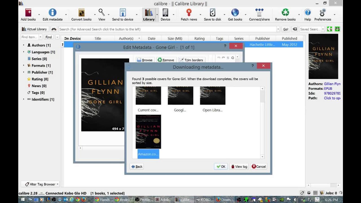Open the Saved Searches dropdown

click(x=323, y=29)
